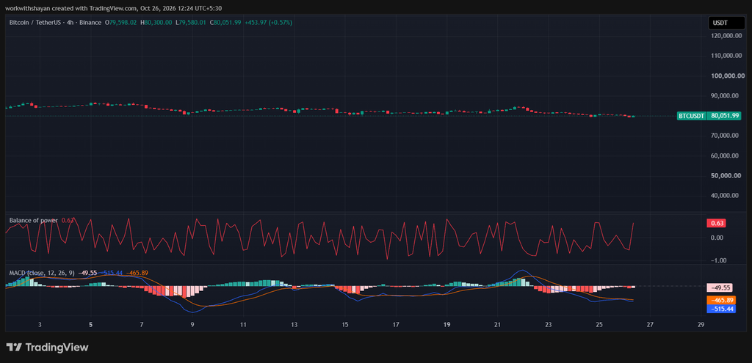Click the date label 15 on time axis
The height and width of the screenshot is (363, 752).
click(345, 325)
